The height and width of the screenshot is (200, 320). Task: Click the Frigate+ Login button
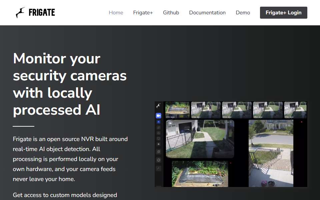[x=283, y=13]
